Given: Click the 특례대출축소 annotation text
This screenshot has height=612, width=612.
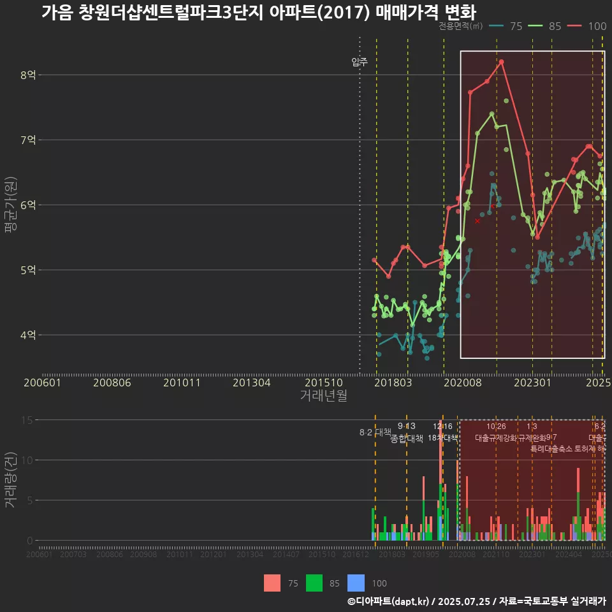Looking at the screenshot, I should [551, 449].
